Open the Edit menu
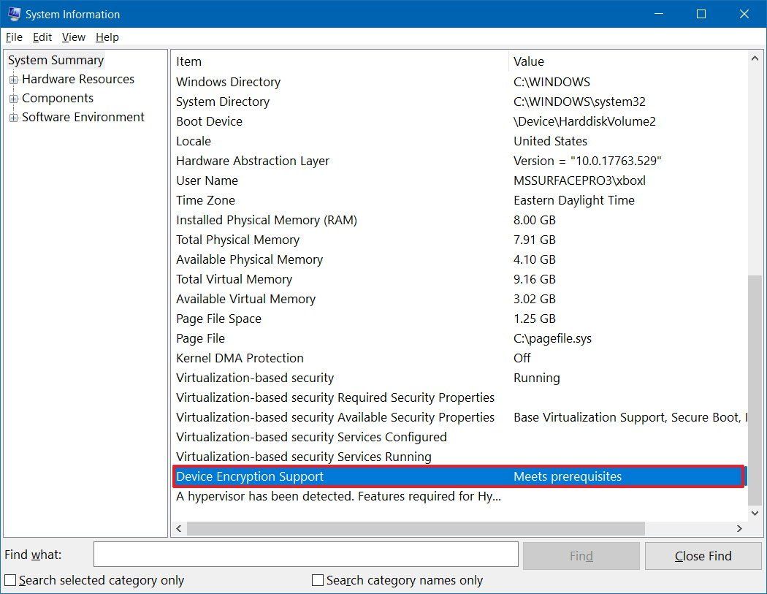The height and width of the screenshot is (594, 767). (42, 37)
